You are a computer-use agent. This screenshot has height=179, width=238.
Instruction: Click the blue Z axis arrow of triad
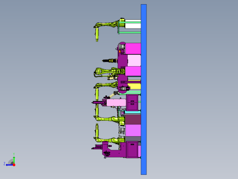(x=9, y=165)
